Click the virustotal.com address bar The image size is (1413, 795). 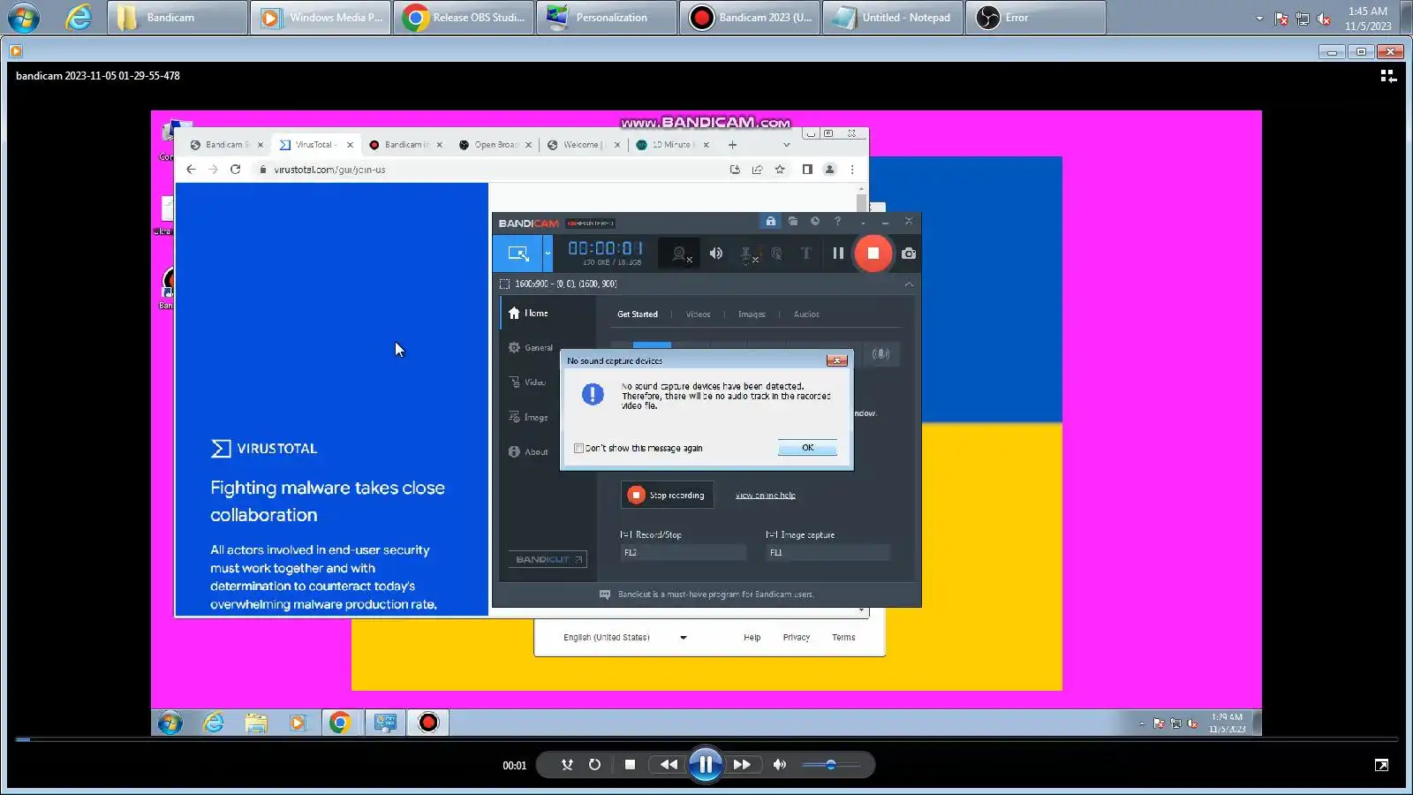(490, 170)
